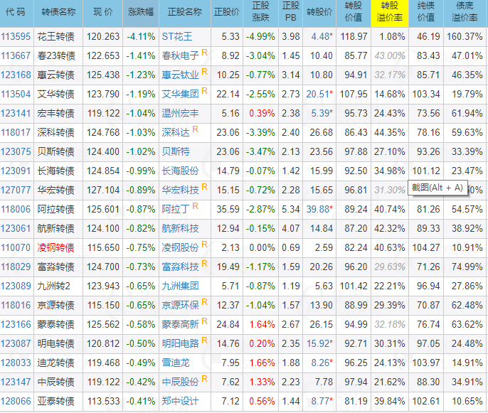Sort by the 涨跌幅 column header
This screenshot has height=413, width=488.
(140, 13)
